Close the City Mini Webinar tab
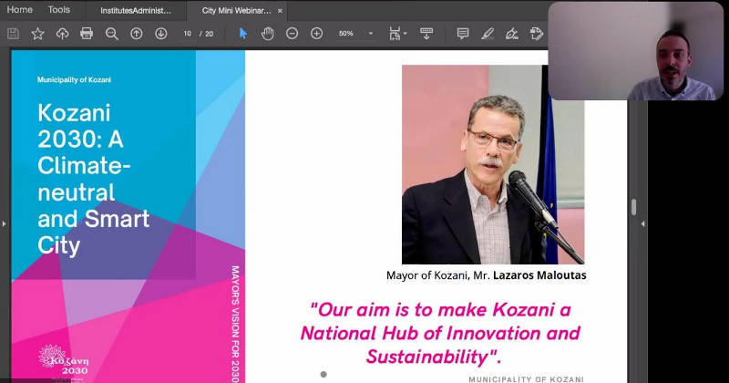 pyautogui.click(x=282, y=10)
